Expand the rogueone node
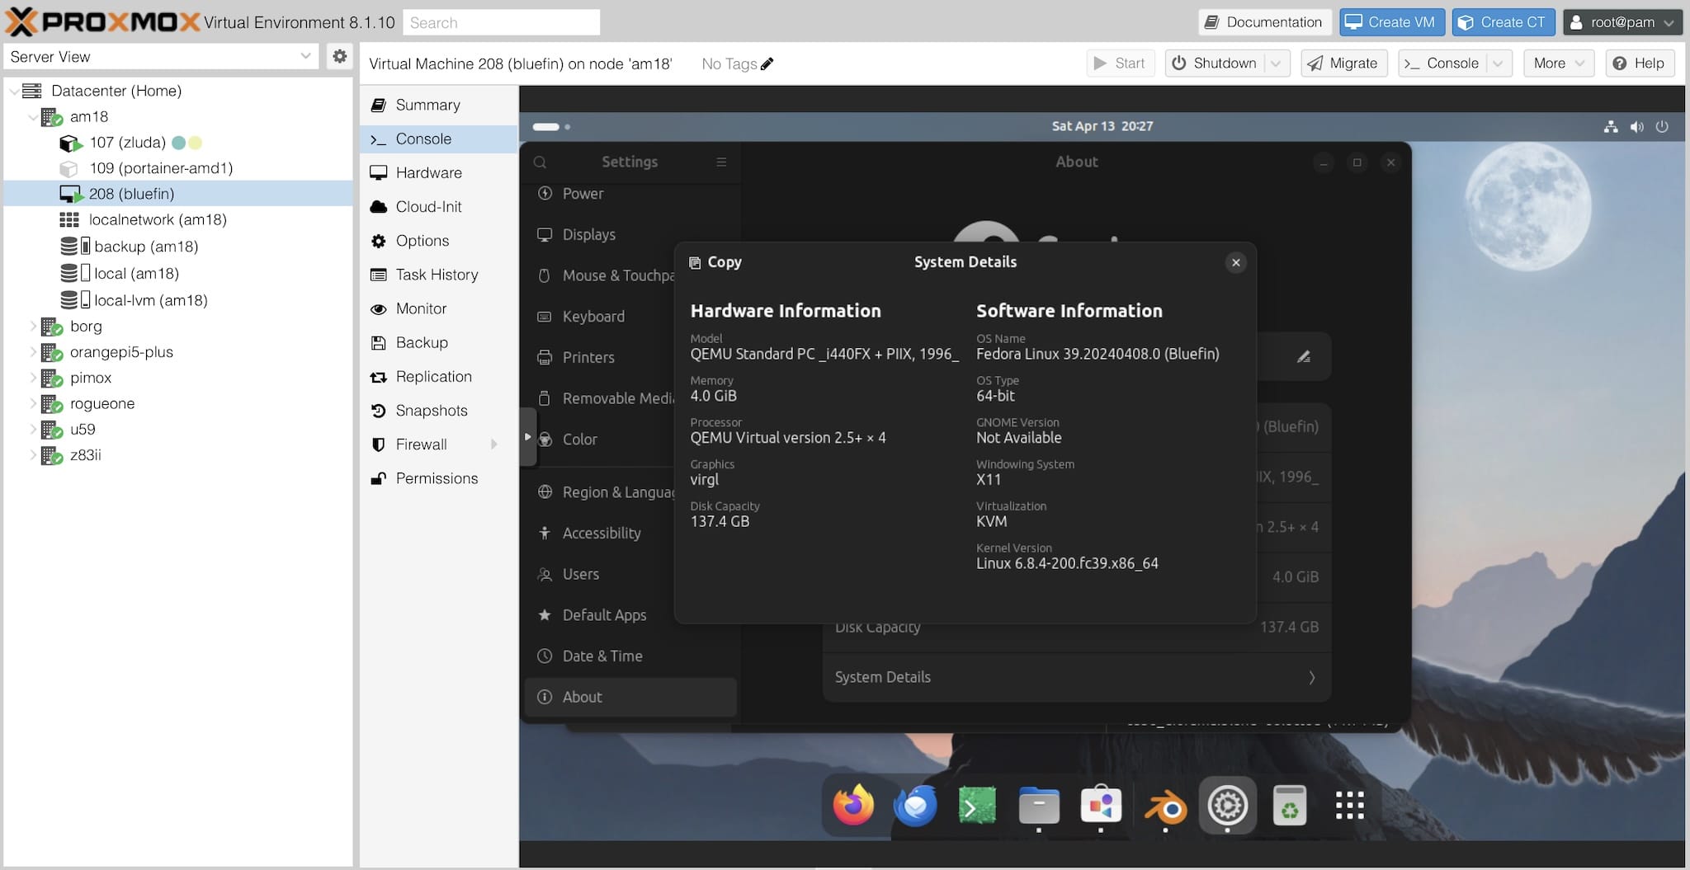This screenshot has width=1690, height=870. click(33, 403)
